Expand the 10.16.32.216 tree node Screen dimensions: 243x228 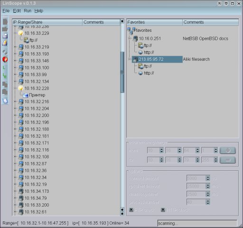(15, 102)
